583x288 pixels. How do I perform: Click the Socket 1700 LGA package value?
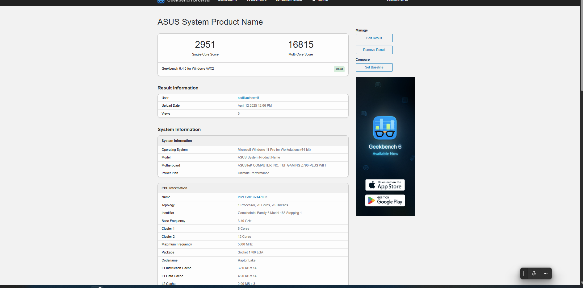point(250,252)
